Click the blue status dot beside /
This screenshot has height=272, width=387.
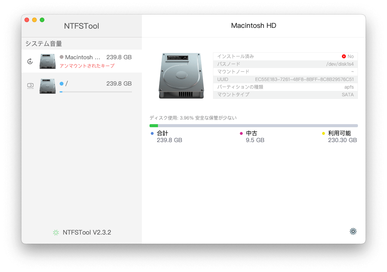point(62,84)
